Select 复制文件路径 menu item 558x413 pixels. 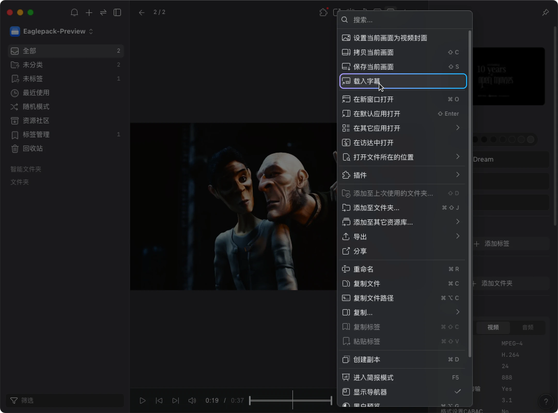coord(403,298)
